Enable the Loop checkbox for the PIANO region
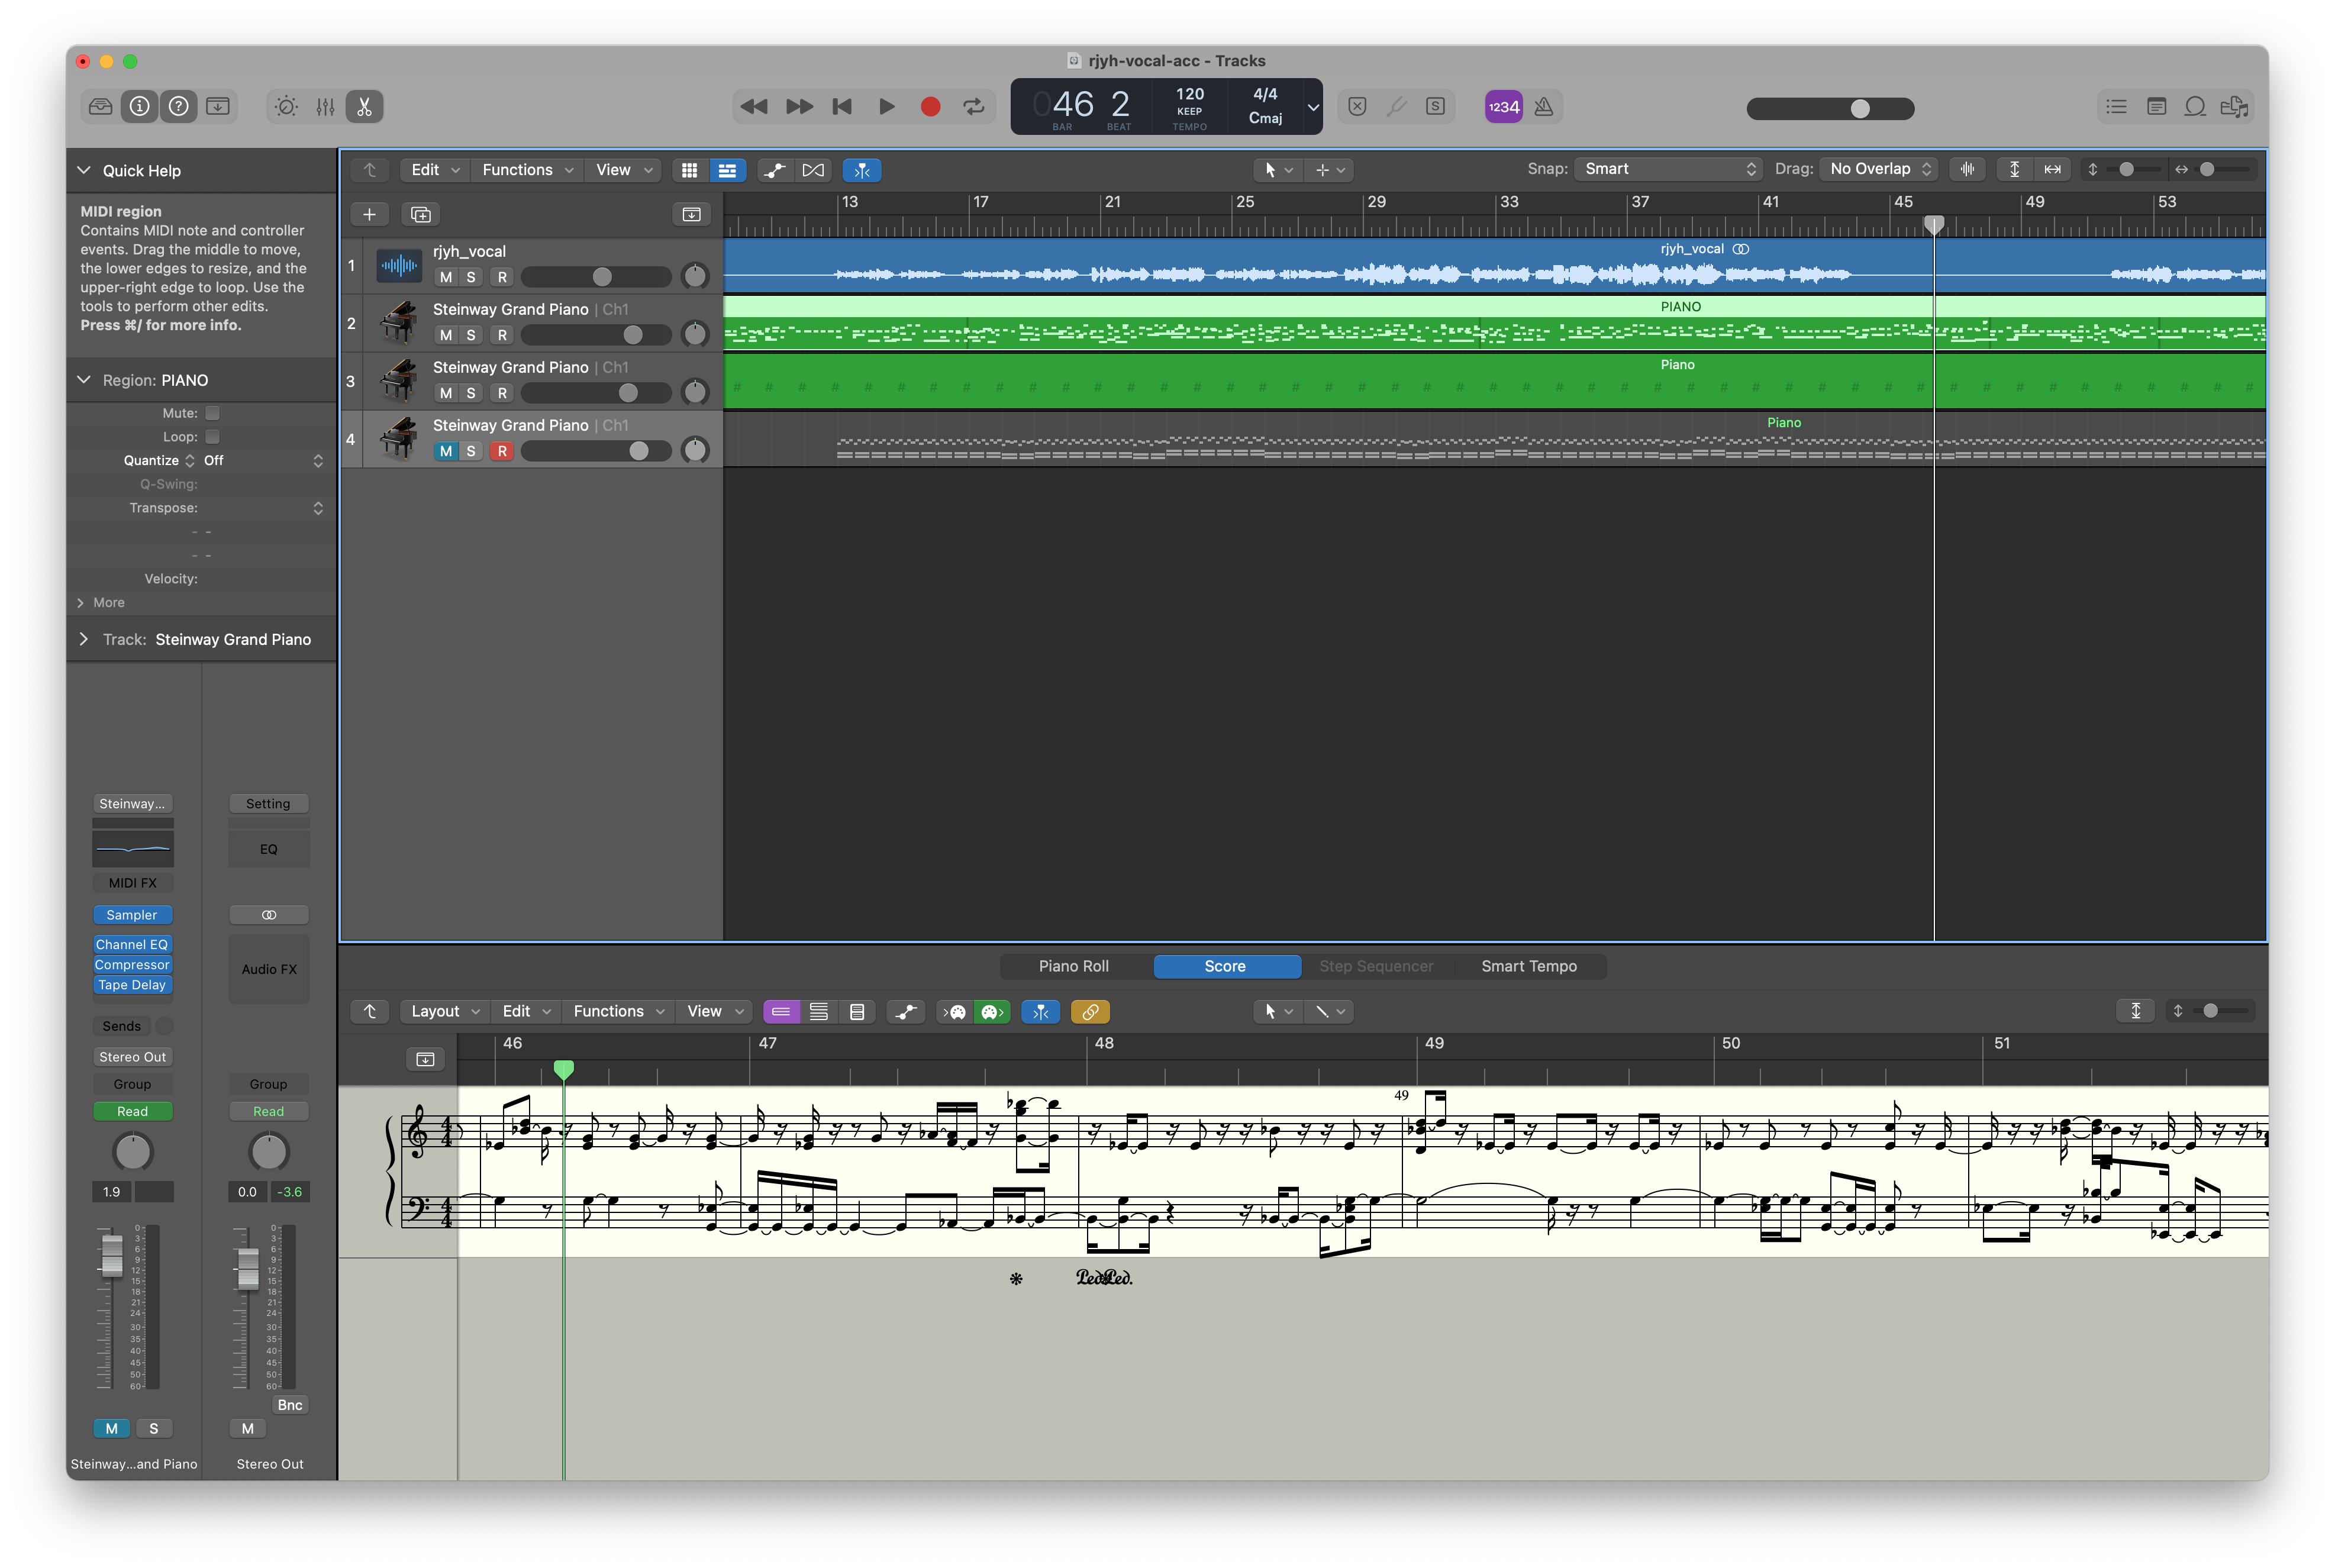Screen dimensions: 2335x1568 (x=212, y=436)
